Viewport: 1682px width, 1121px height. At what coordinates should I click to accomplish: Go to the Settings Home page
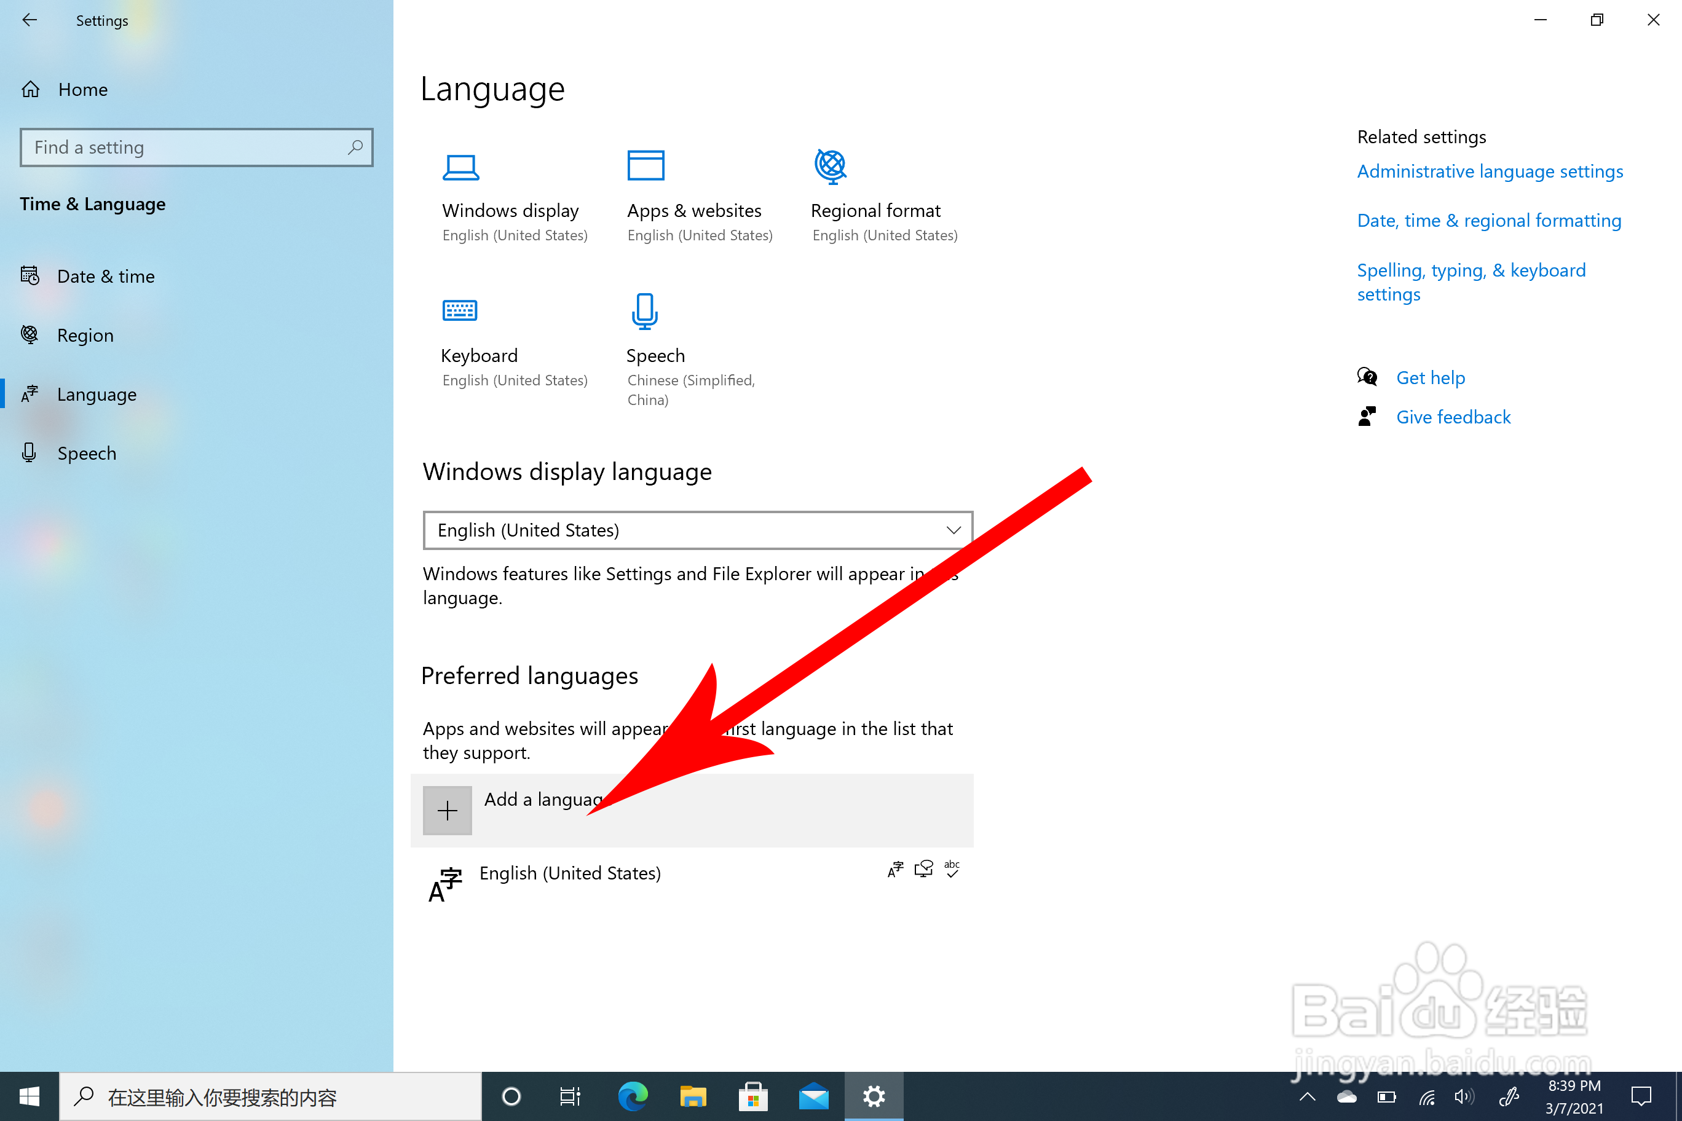click(x=82, y=89)
